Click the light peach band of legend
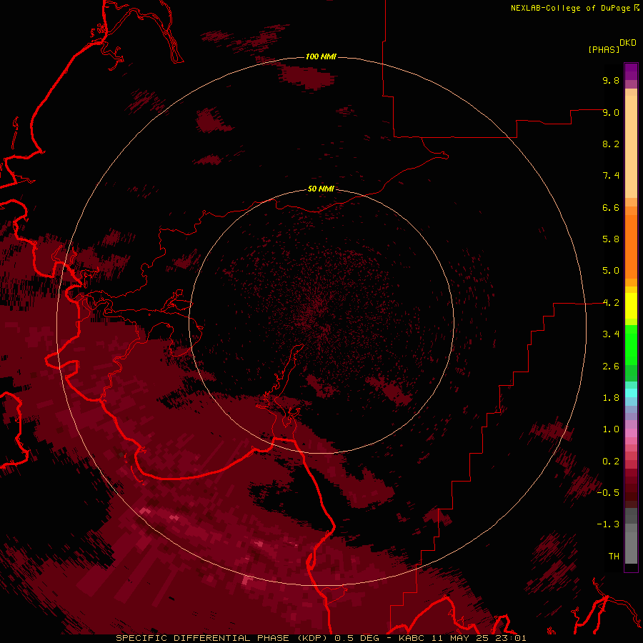 coord(631,146)
